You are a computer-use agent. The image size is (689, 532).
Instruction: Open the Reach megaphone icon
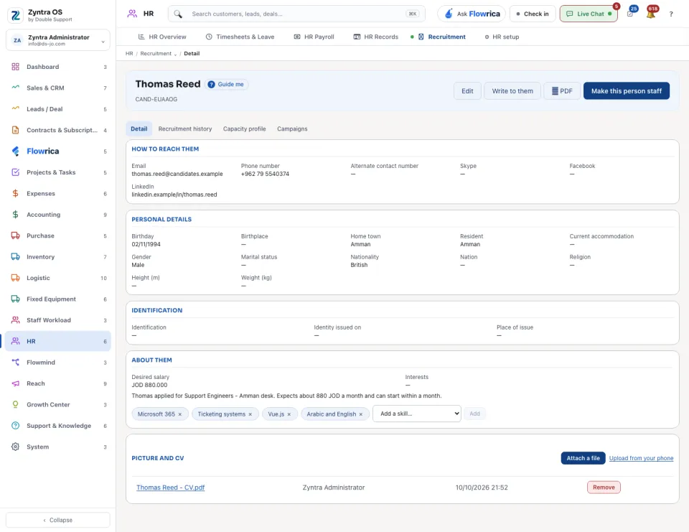pyautogui.click(x=15, y=383)
